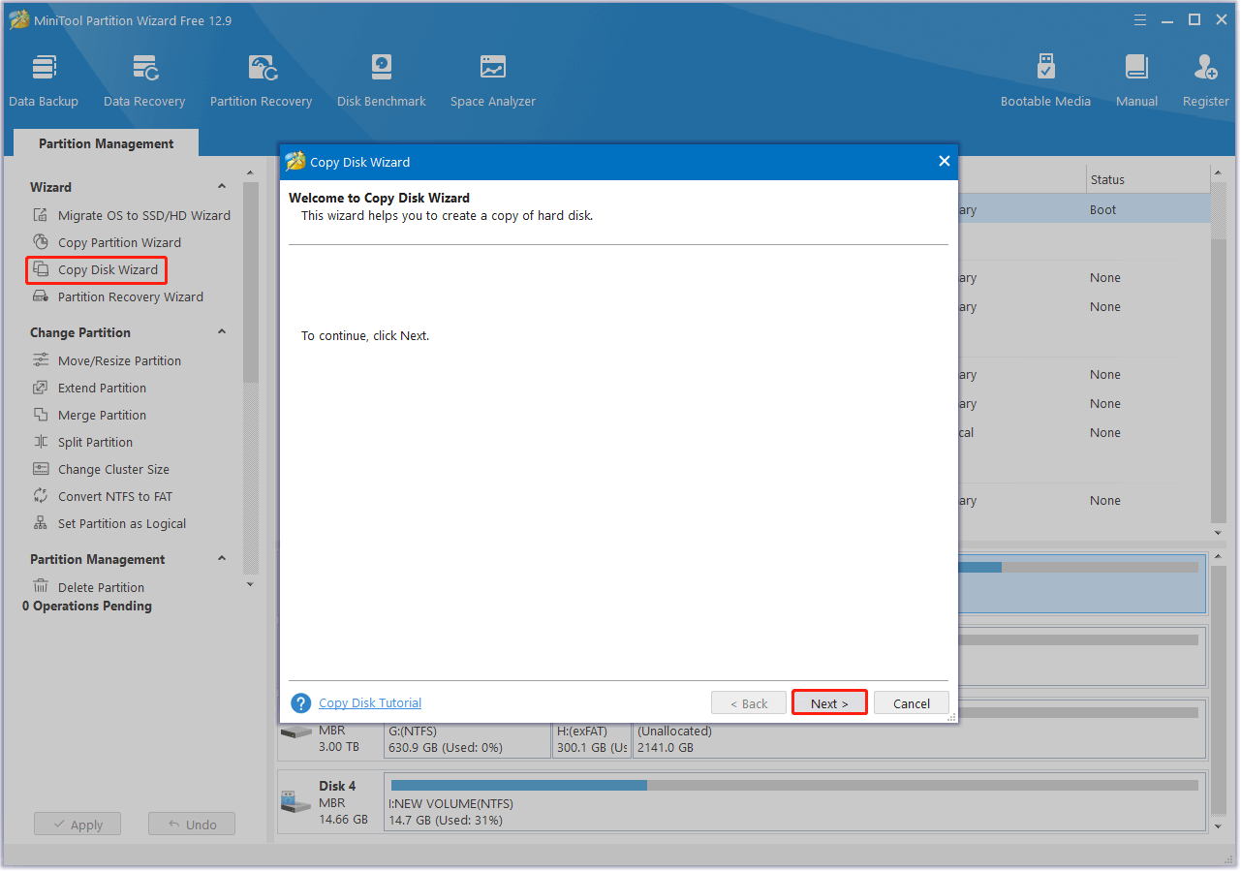Collapse the Wizard section
The image size is (1241, 872).
[x=222, y=187]
